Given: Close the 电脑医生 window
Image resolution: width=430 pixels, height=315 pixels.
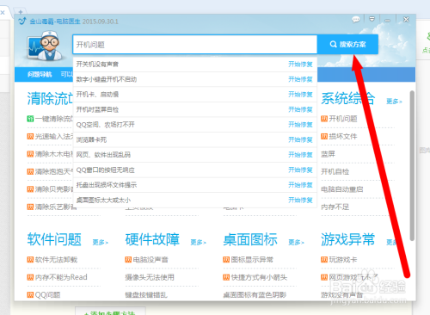Looking at the screenshot, I should coord(406,20).
